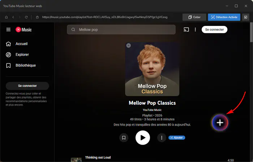Click the blue Ajouter button

pos(177,138)
